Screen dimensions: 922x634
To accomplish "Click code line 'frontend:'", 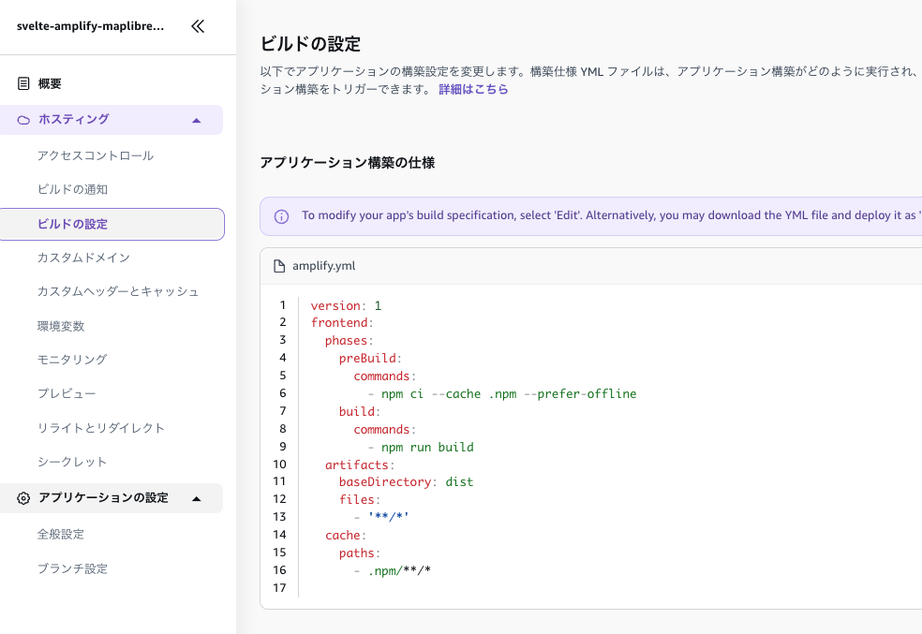I will pos(342,322).
